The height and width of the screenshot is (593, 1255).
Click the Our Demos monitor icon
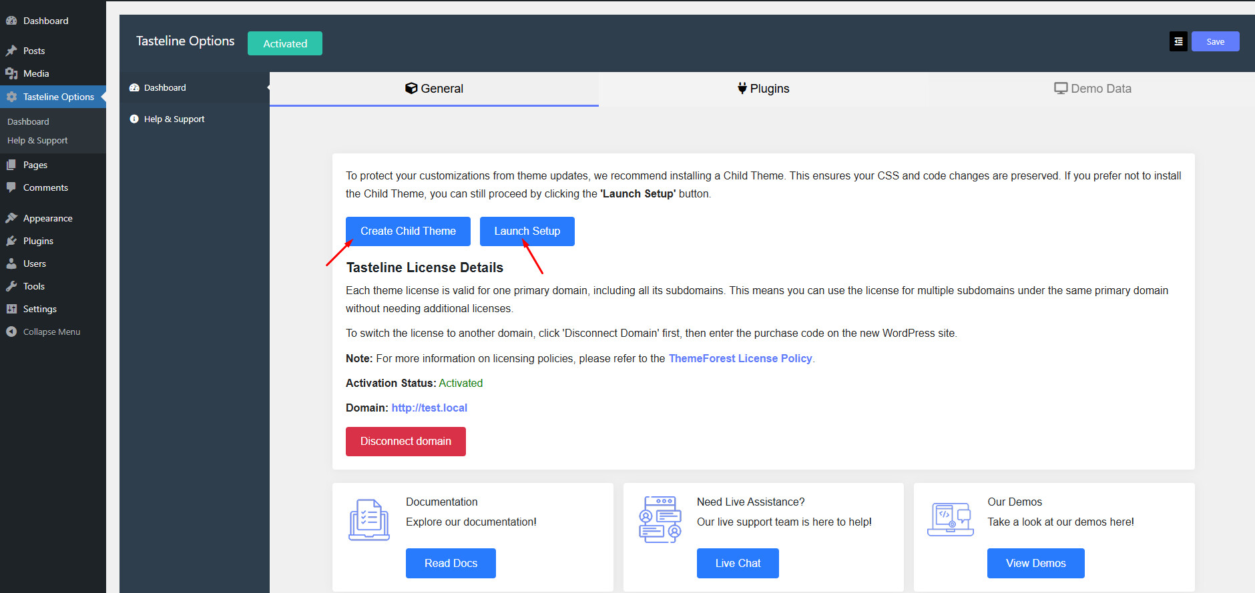point(950,520)
